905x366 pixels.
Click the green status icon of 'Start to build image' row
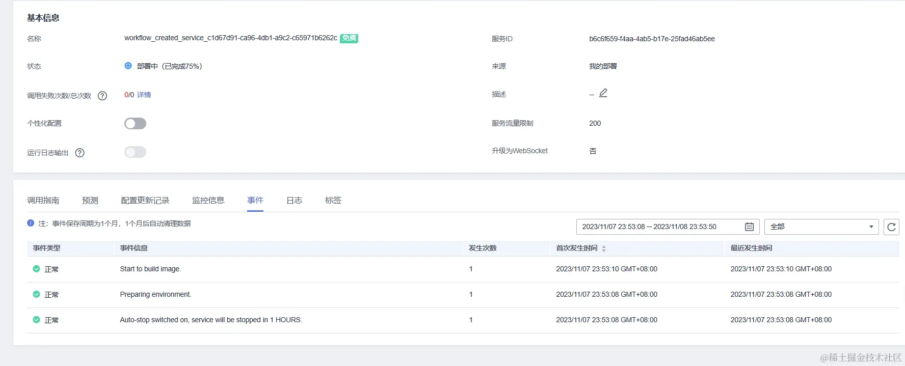pos(36,269)
